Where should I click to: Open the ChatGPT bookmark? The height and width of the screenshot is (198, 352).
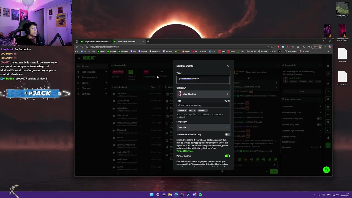click(x=251, y=51)
